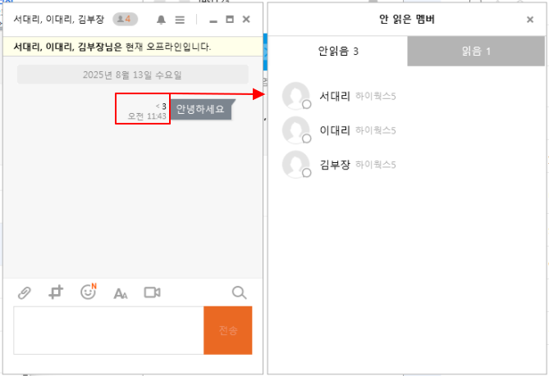This screenshot has width=549, height=376.
Task: Select the screen capture crop icon
Action: click(56, 292)
